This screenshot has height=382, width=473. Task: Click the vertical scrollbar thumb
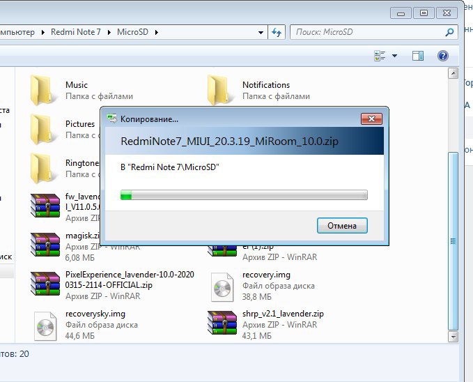pos(453,241)
